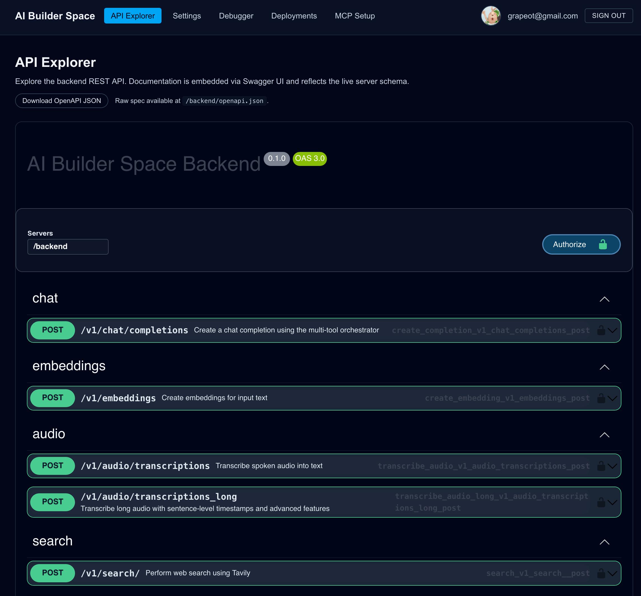The width and height of the screenshot is (641, 596).
Task: Switch to the Debugger tab
Action: pyautogui.click(x=236, y=15)
